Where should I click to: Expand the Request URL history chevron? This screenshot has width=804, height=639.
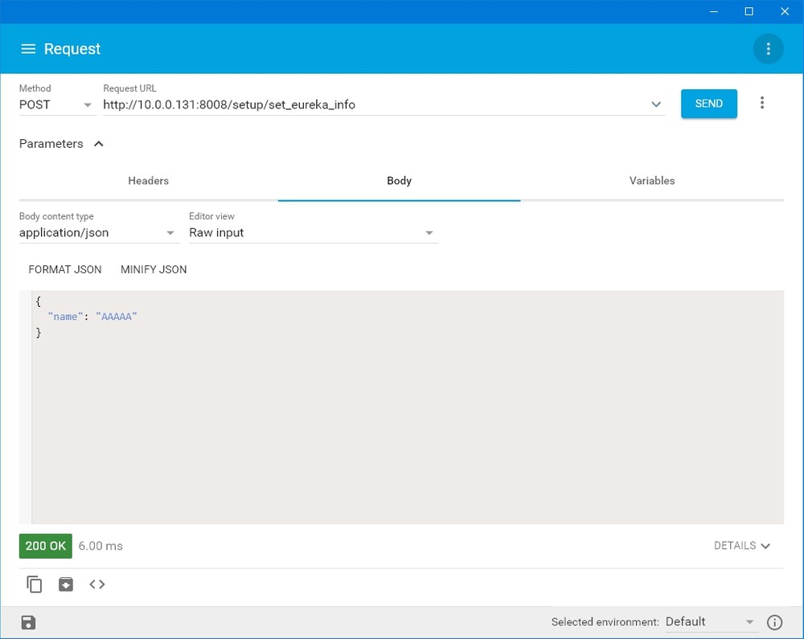coord(656,104)
